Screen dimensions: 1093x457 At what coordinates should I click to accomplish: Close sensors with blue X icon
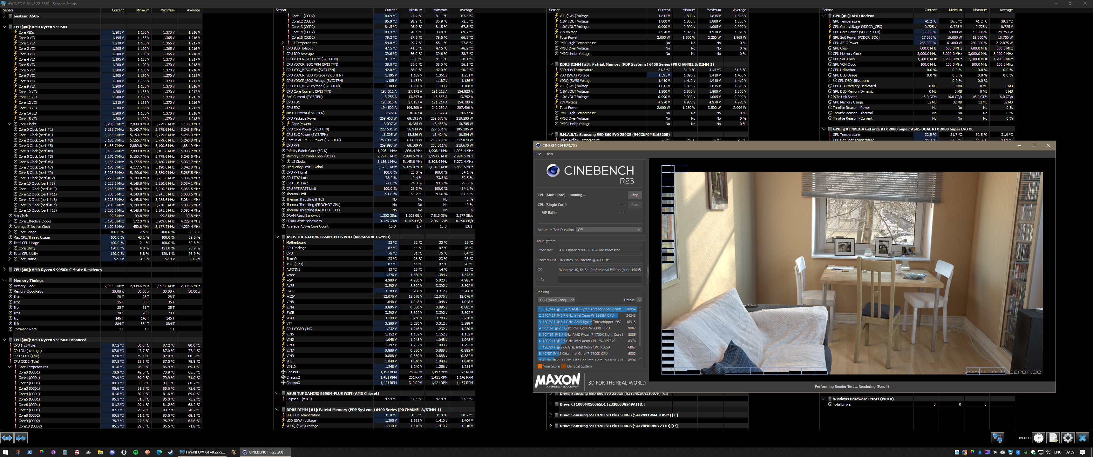click(x=1083, y=438)
